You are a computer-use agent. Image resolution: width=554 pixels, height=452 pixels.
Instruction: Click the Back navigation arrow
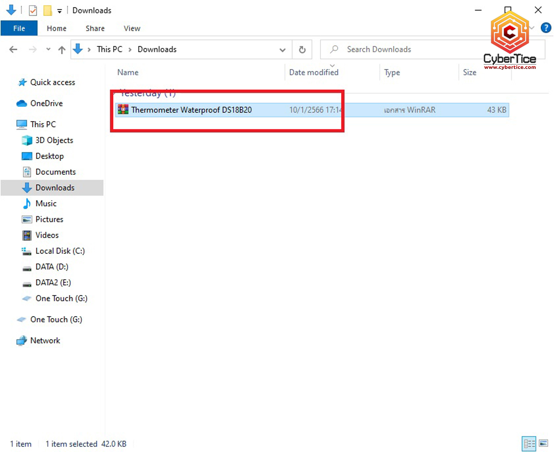13,49
